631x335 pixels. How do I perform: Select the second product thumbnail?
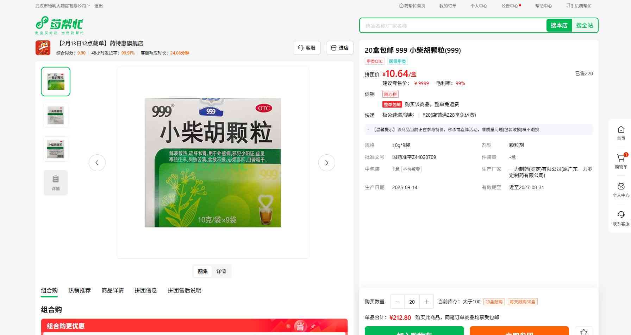56,115
